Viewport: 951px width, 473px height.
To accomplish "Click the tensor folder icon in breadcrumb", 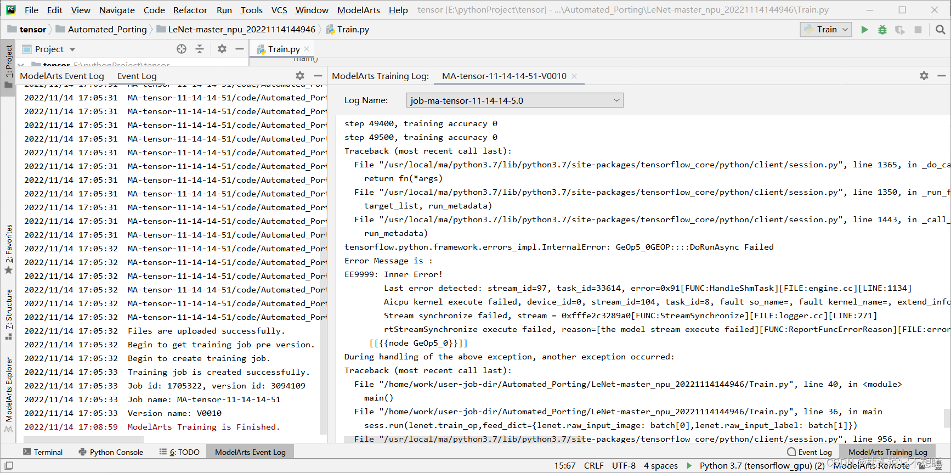I will pos(12,29).
